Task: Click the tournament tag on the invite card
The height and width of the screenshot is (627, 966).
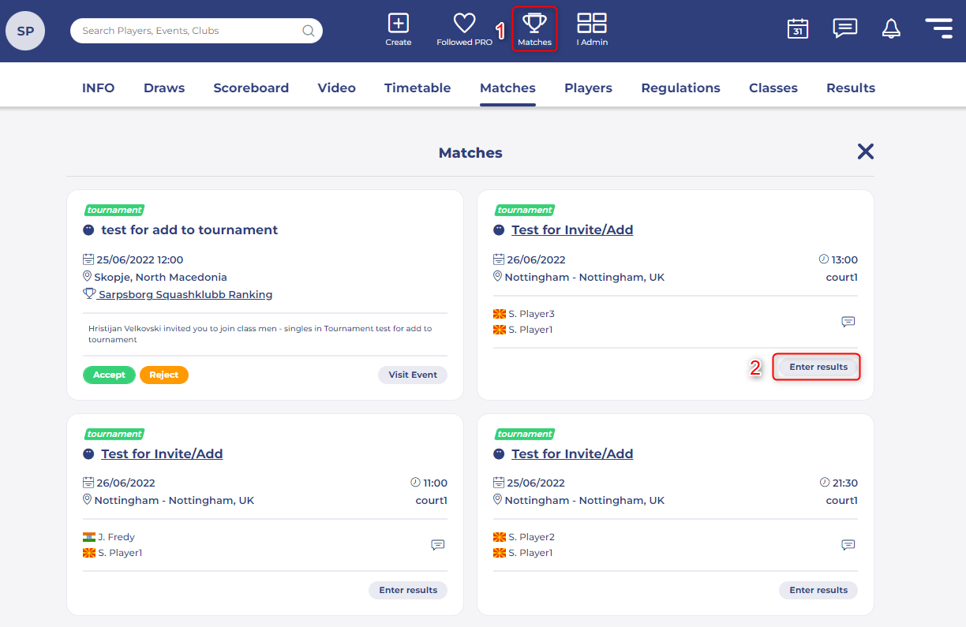Action: tap(114, 210)
